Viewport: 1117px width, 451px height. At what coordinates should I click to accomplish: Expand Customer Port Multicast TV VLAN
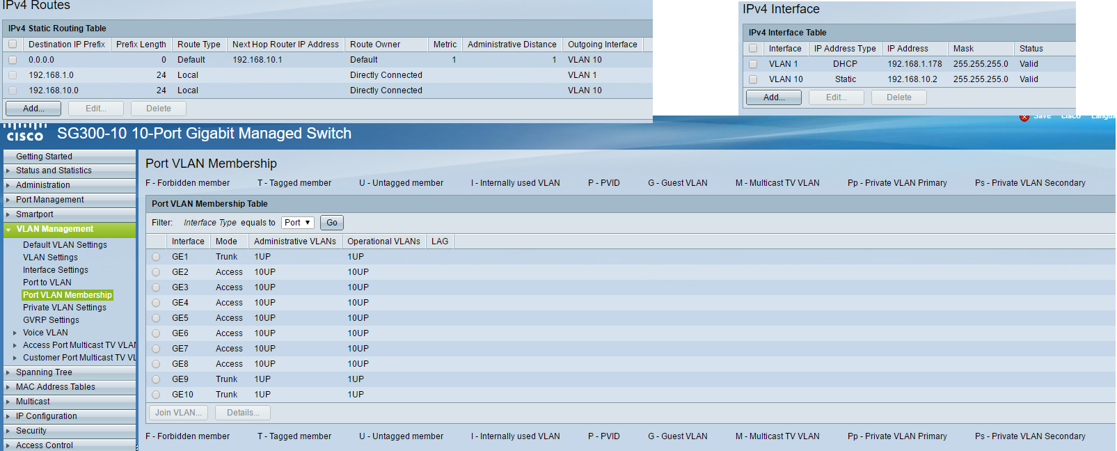(15, 358)
